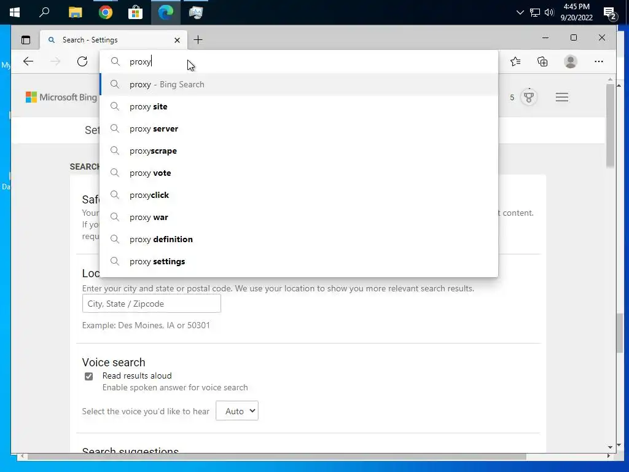The width and height of the screenshot is (629, 472).
Task: Show hidden system tray icons
Action: point(520,12)
